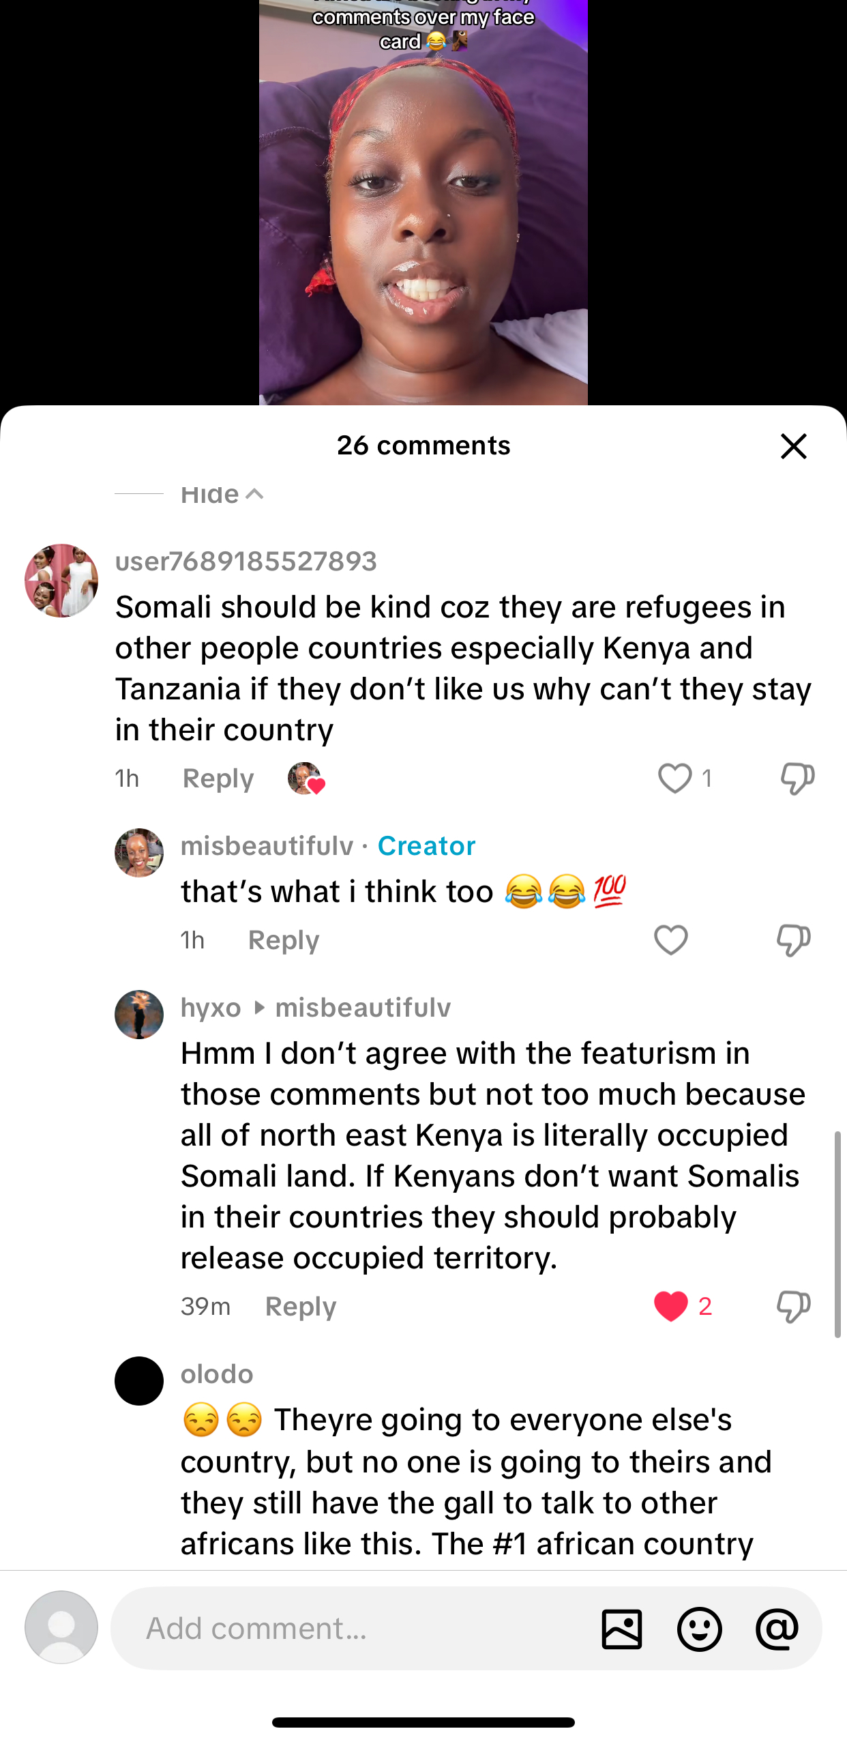
Task: Tap the @ mention icon
Action: point(777,1629)
